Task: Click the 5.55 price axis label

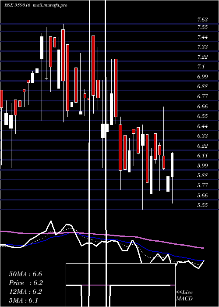Action: pos(202,205)
